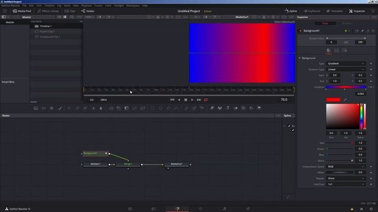Click the red color swatch in Inspector
The image size is (378, 212).
(x=333, y=100)
